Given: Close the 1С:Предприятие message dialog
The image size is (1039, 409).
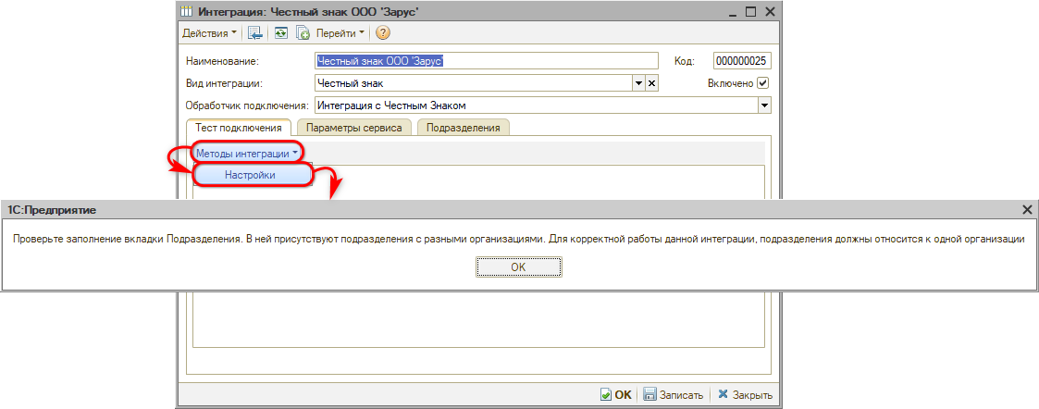Looking at the screenshot, I should [1027, 210].
